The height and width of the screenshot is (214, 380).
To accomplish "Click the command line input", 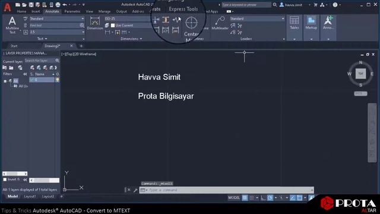I will (x=227, y=190).
